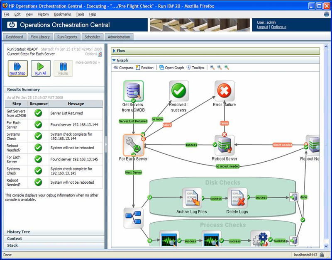Collapse the Results Summary section
The height and width of the screenshot is (260, 332).
click(54, 90)
